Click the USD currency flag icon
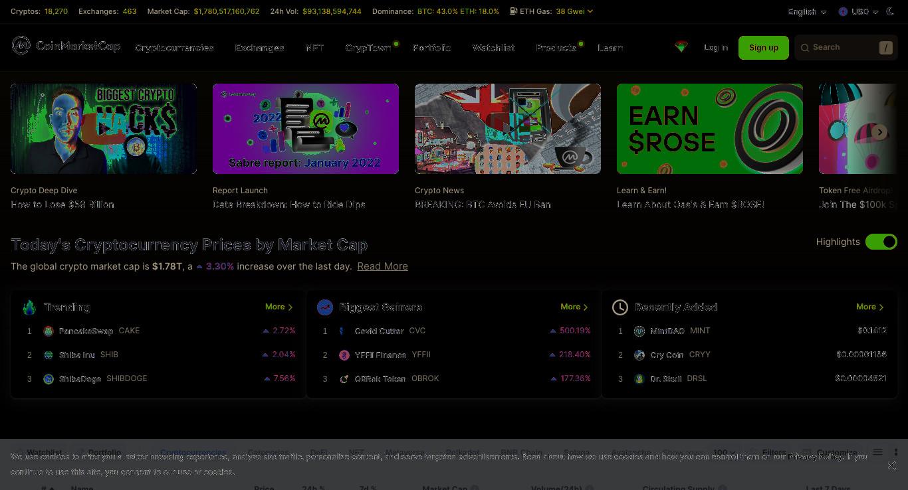The height and width of the screenshot is (490, 908). click(x=843, y=11)
